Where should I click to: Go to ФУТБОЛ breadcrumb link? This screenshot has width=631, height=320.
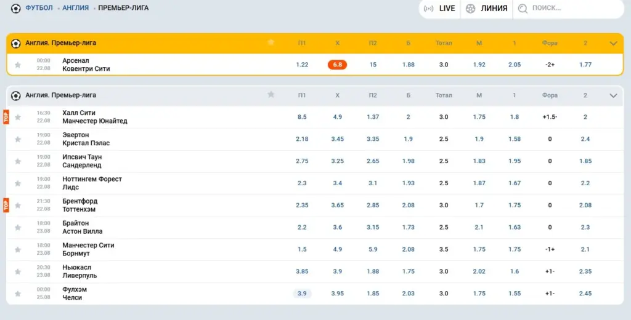tap(39, 7)
